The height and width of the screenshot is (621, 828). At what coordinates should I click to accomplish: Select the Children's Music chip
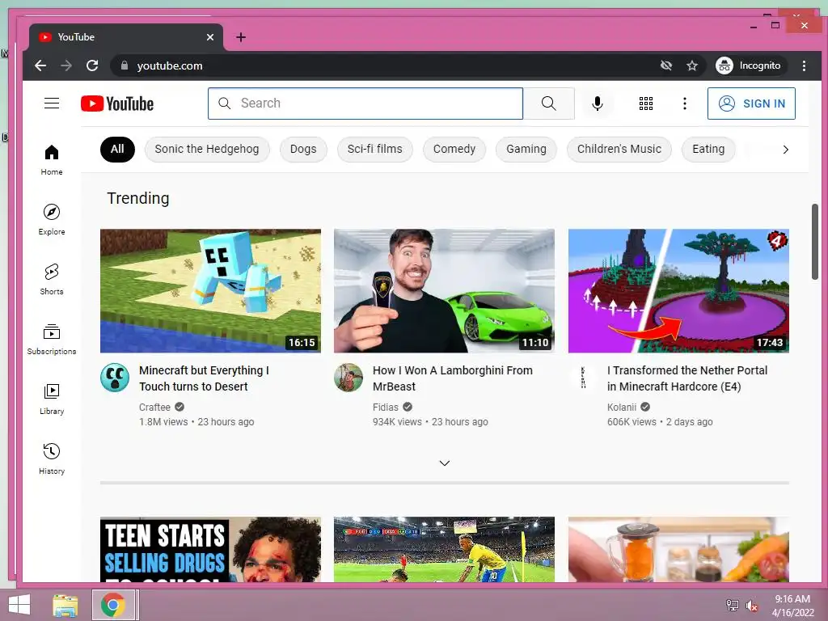[619, 150]
